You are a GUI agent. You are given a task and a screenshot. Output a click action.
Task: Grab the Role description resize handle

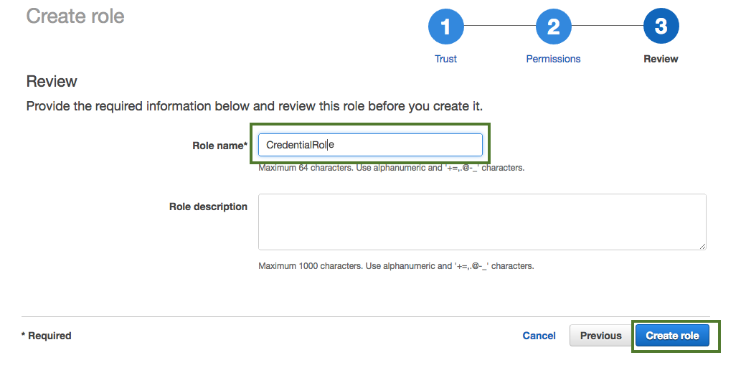[702, 246]
